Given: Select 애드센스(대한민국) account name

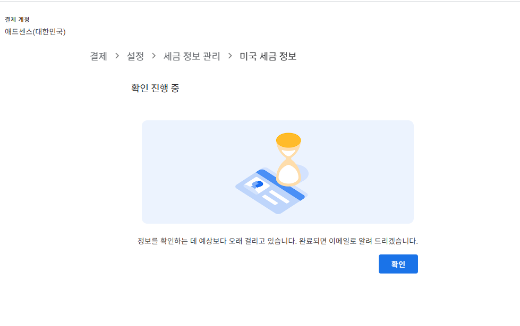Looking at the screenshot, I should pyautogui.click(x=35, y=32).
